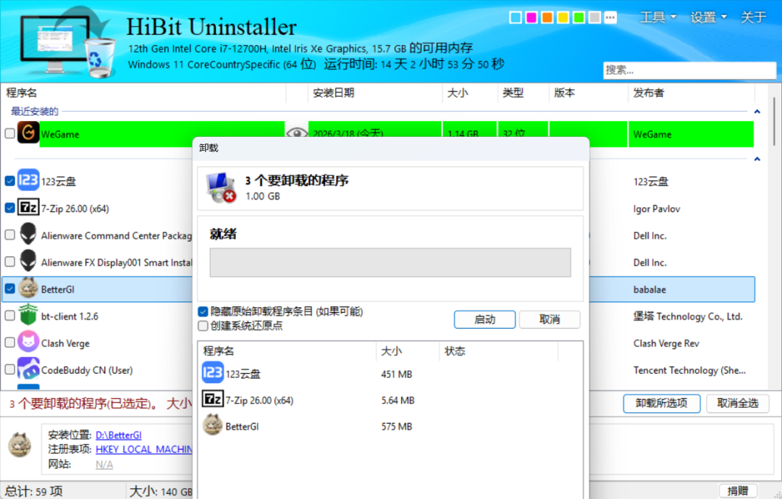Sort by 程序名 column header

143,93
